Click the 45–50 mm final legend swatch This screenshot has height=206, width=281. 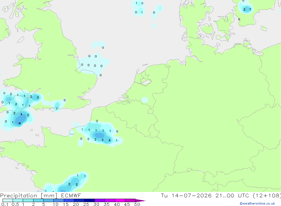coord(130,200)
